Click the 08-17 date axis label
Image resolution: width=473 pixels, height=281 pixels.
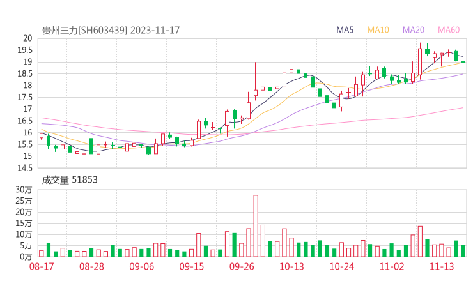42,266
